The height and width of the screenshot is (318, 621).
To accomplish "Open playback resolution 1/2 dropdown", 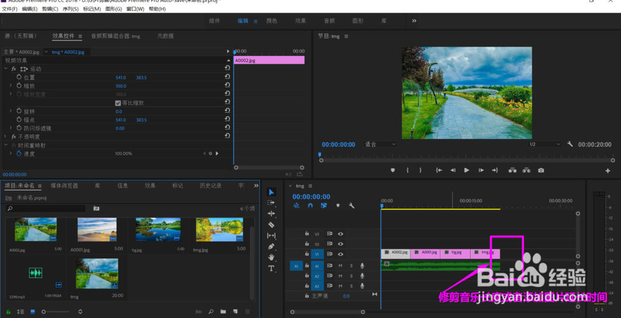I will [545, 144].
